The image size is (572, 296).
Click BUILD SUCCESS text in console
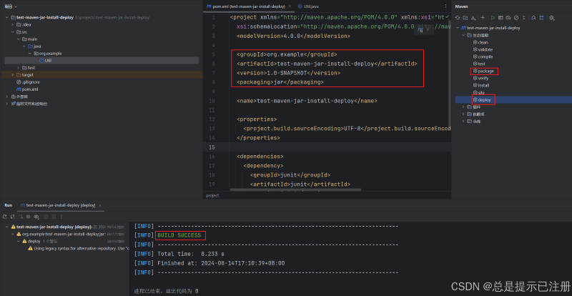[179, 235]
